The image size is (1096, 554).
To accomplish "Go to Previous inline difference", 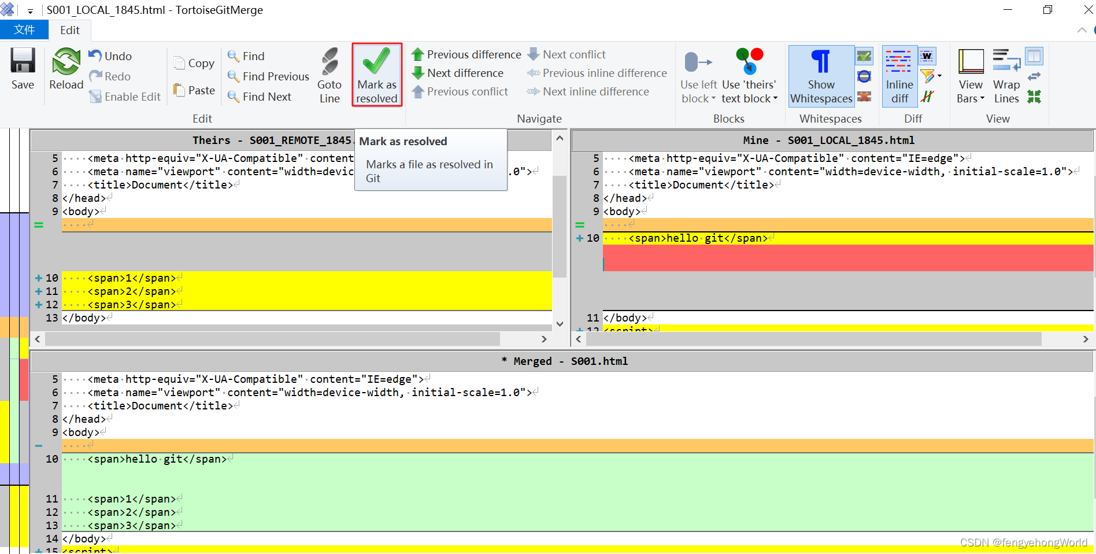I will 597,73.
